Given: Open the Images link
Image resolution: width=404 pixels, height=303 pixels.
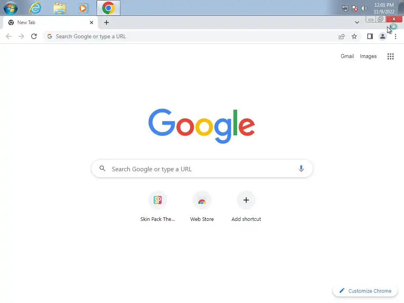Looking at the screenshot, I should (368, 56).
